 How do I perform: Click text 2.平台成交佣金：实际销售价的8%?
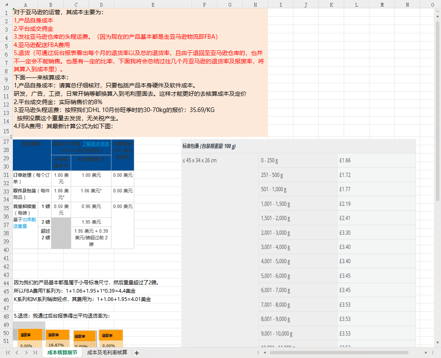[58, 102]
